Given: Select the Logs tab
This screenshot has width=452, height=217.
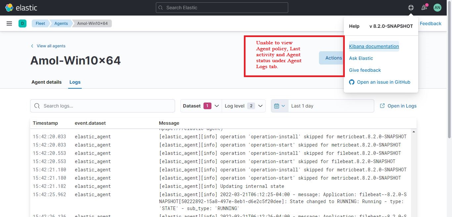Looking at the screenshot, I should pos(75,82).
